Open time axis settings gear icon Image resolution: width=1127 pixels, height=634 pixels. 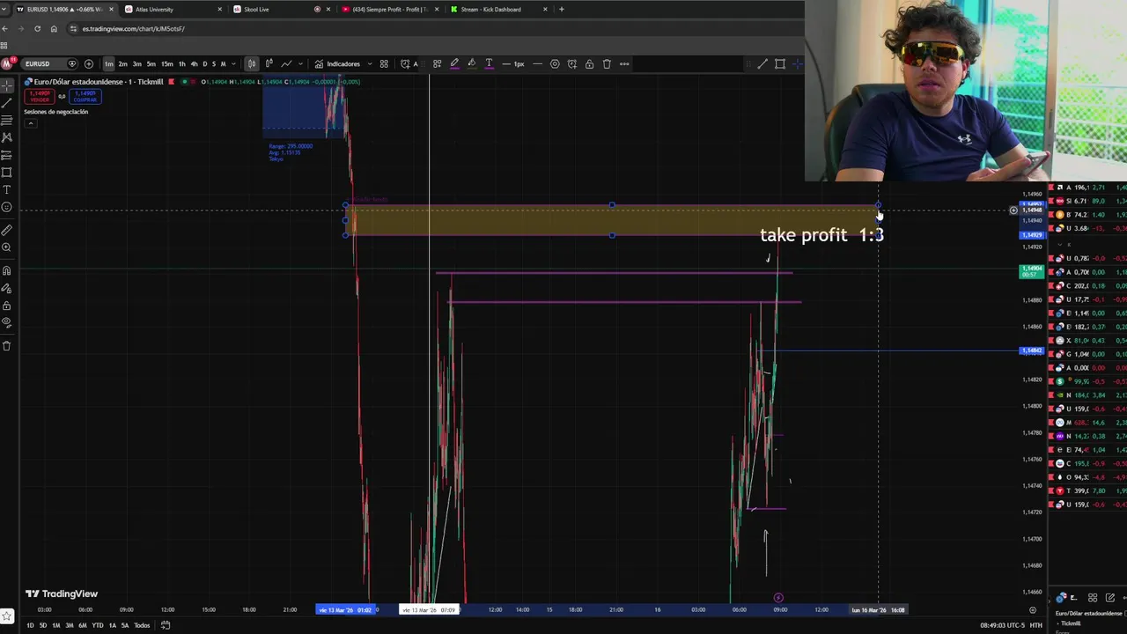pos(1033,609)
